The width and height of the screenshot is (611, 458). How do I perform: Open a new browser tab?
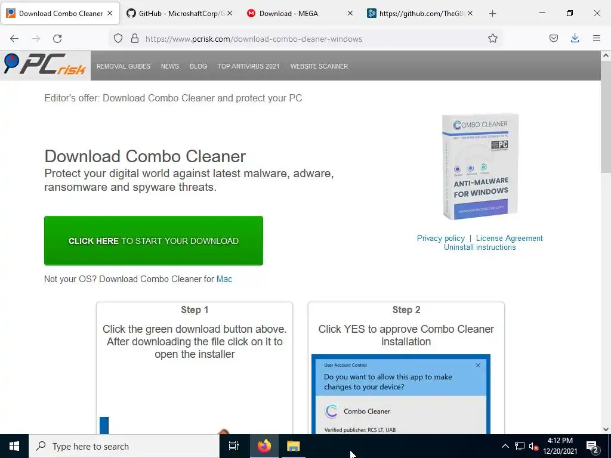click(492, 14)
